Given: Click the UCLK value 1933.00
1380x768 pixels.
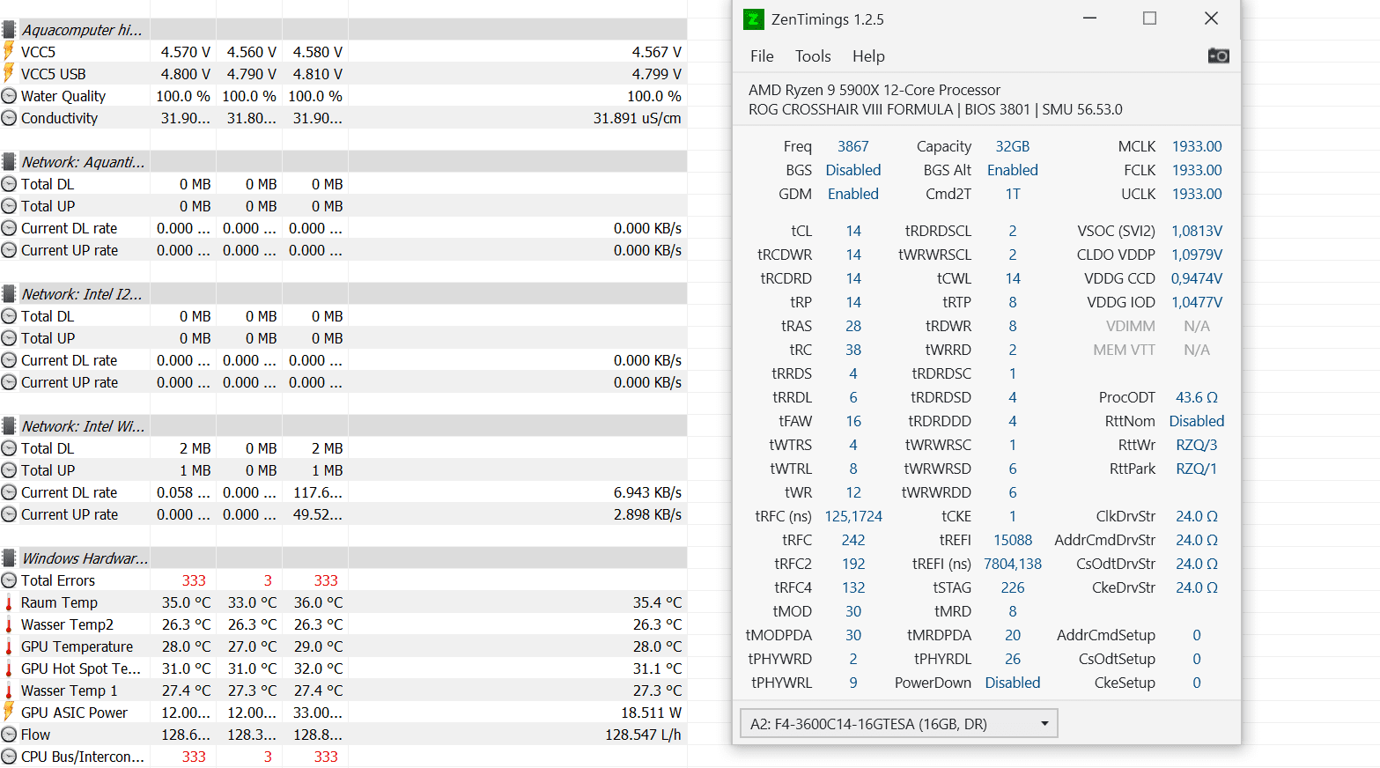Looking at the screenshot, I should click(x=1197, y=194).
